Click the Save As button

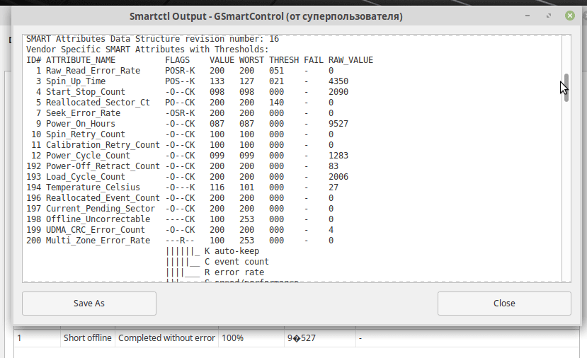[89, 304]
